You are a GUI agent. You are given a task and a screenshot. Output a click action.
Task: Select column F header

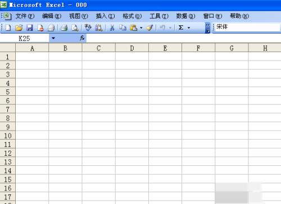198,48
